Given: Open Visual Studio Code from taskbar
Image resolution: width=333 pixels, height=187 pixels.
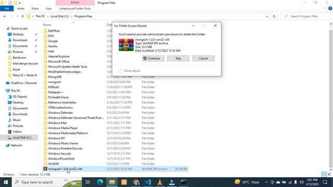Looking at the screenshot, I should (x=148, y=182).
